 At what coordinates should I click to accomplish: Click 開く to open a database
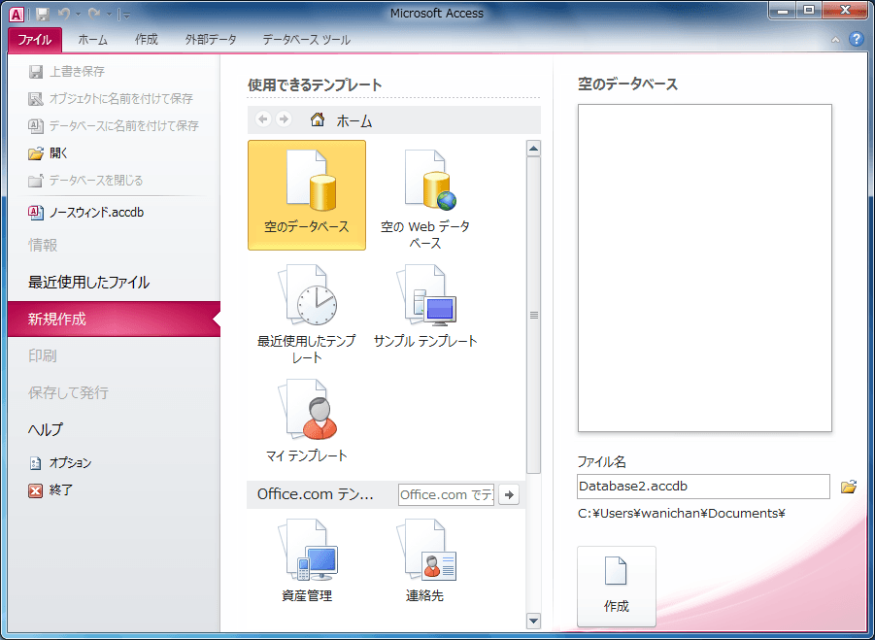click(x=48, y=152)
